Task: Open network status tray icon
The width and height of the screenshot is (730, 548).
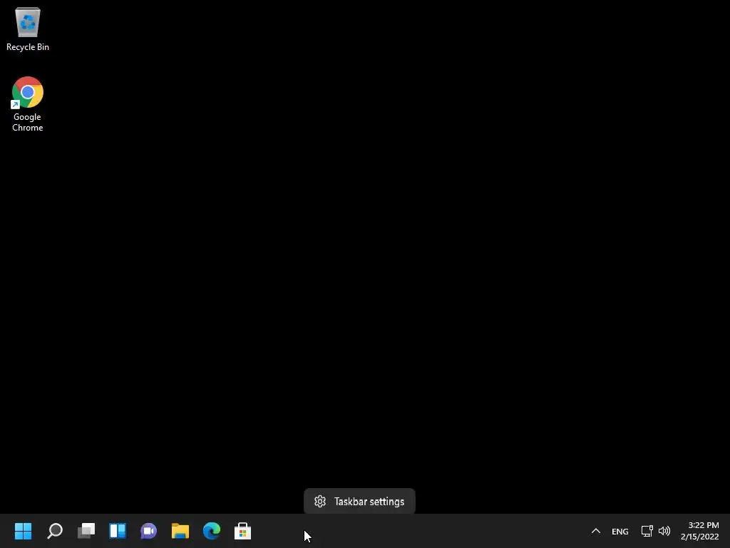Action: coord(647,531)
